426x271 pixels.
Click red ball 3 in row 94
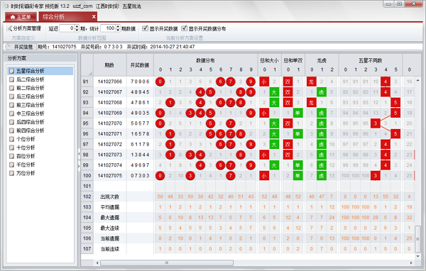[x=190, y=113]
